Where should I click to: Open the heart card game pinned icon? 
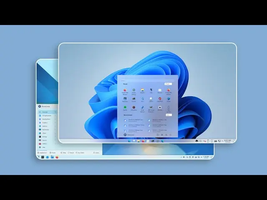tap(160, 107)
